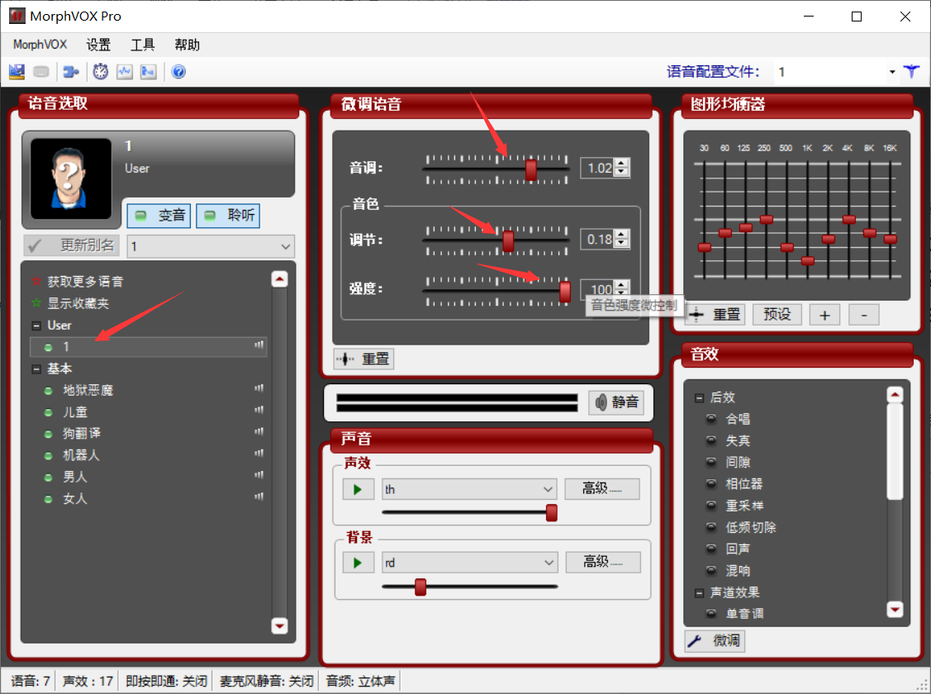Click the equalizer plus button
The height and width of the screenshot is (694, 931).
[824, 315]
